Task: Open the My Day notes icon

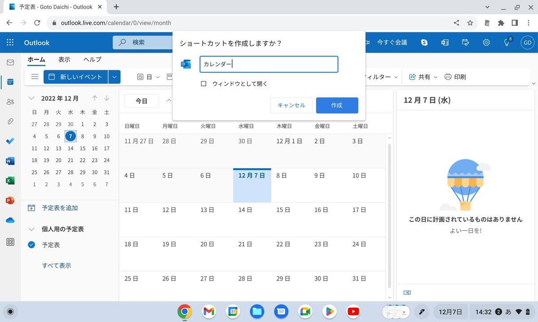Action: click(465, 42)
